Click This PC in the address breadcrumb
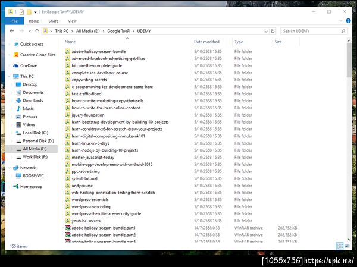This screenshot has height=267, width=357. 61,31
